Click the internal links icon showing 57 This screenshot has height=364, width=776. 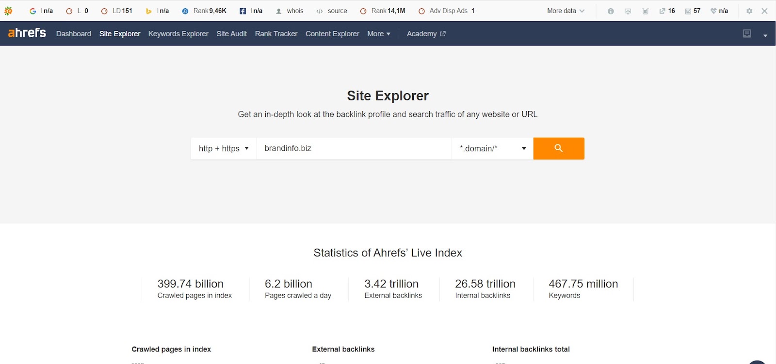(693, 11)
